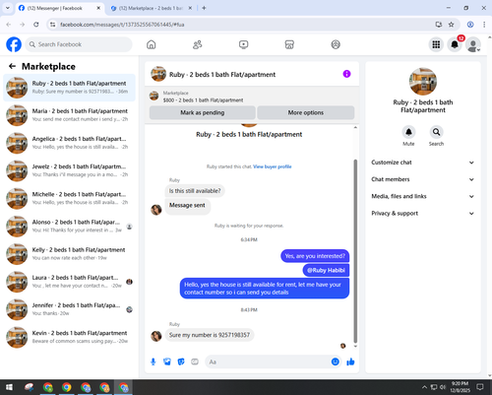Open the Friends icon in top navigation
492x395 pixels.
(198, 44)
